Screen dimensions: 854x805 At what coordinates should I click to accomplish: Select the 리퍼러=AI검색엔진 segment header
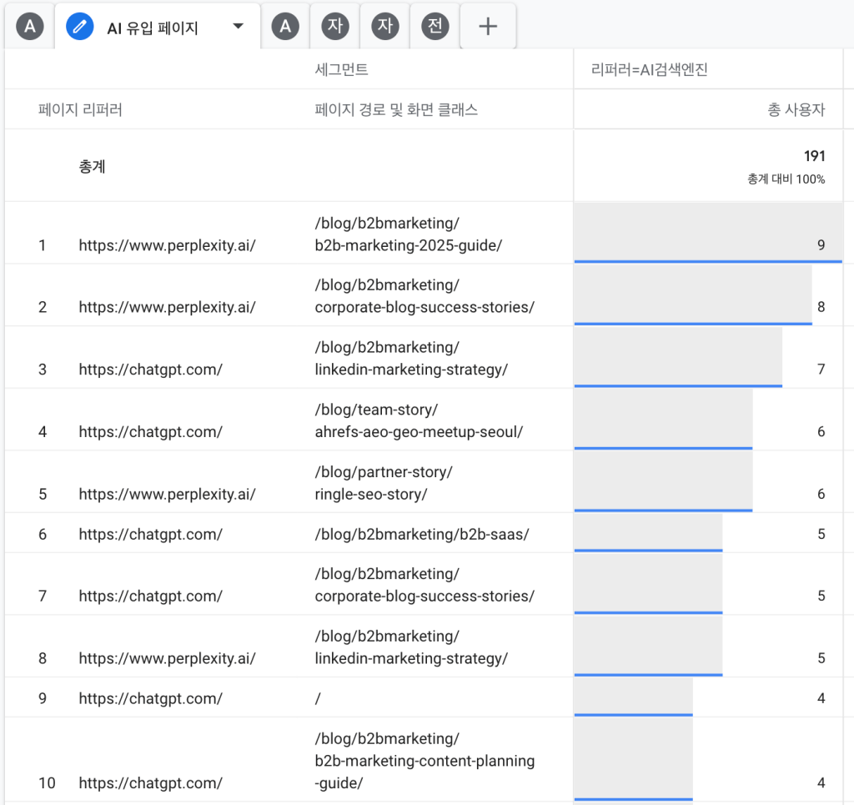(642, 70)
